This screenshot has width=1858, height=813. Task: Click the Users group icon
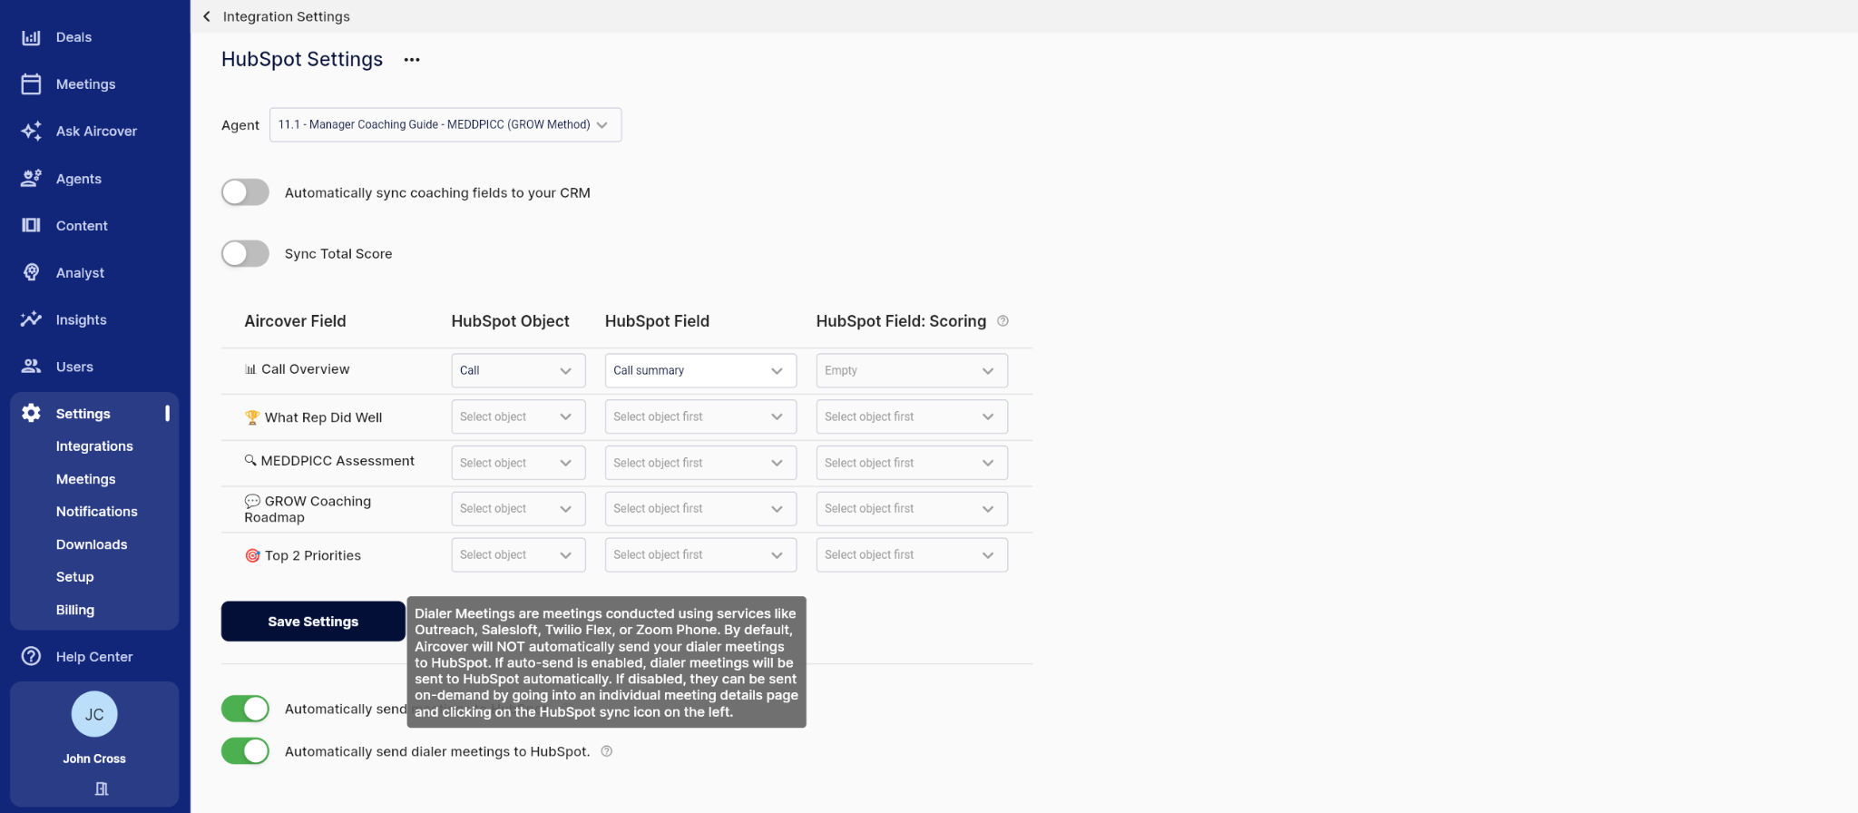click(31, 367)
